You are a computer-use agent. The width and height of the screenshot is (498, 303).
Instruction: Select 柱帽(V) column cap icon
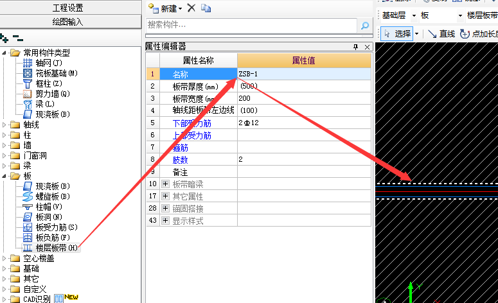[28, 207]
